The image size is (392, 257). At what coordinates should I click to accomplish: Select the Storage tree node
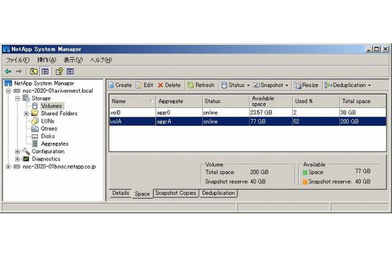pyautogui.click(x=41, y=98)
